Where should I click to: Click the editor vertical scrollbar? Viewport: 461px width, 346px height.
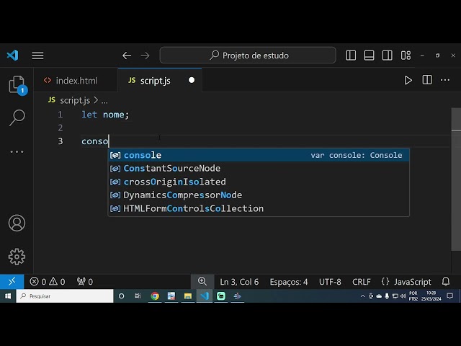click(x=456, y=179)
